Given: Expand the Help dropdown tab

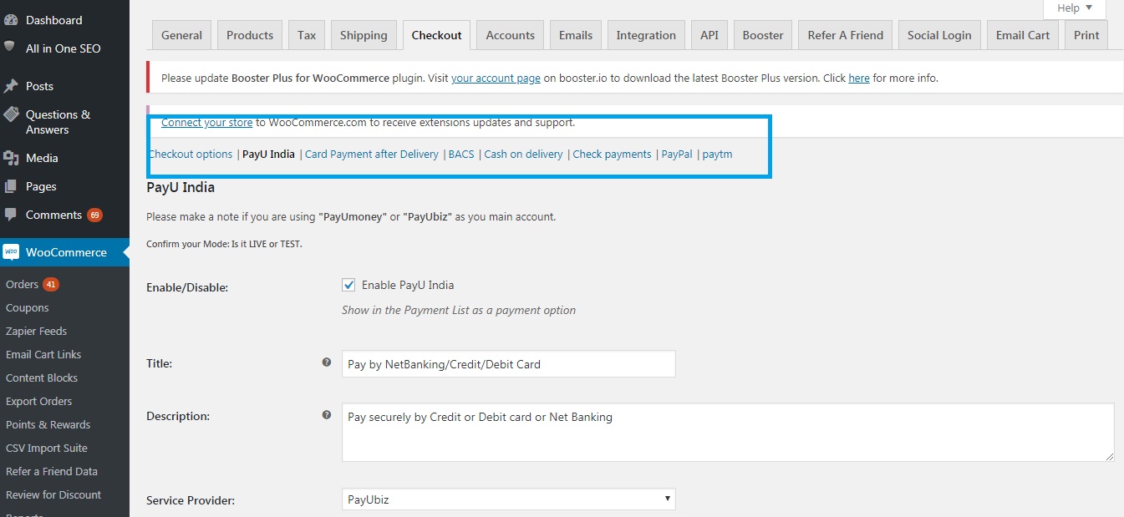Looking at the screenshot, I should point(1075,8).
